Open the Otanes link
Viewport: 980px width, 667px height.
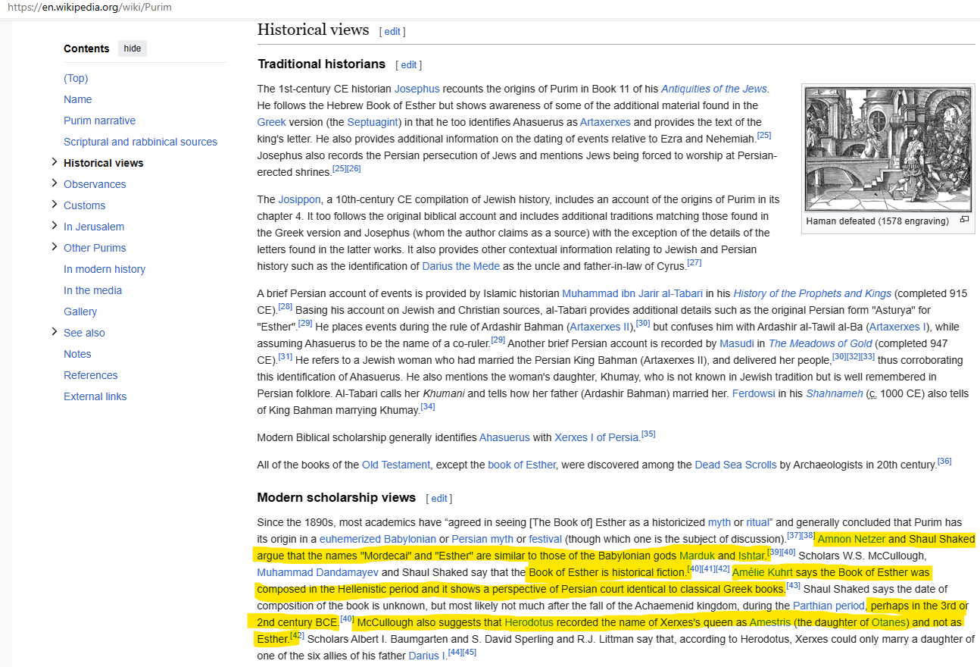(x=888, y=622)
